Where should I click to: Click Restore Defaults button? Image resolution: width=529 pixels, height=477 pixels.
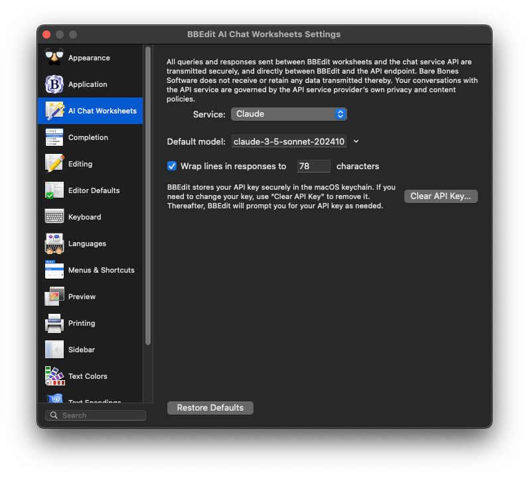210,407
